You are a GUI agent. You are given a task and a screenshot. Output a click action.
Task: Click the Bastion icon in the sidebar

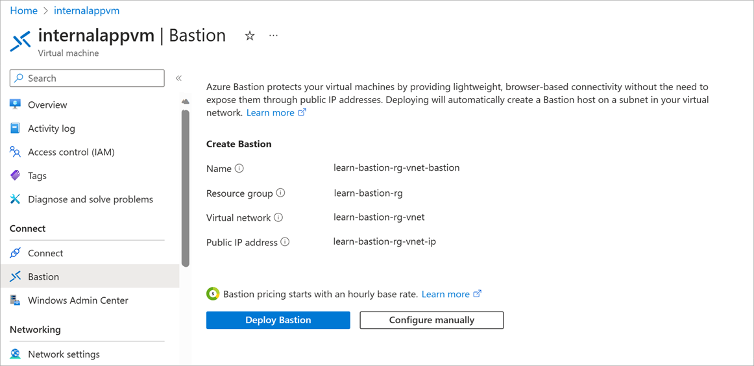[16, 276]
